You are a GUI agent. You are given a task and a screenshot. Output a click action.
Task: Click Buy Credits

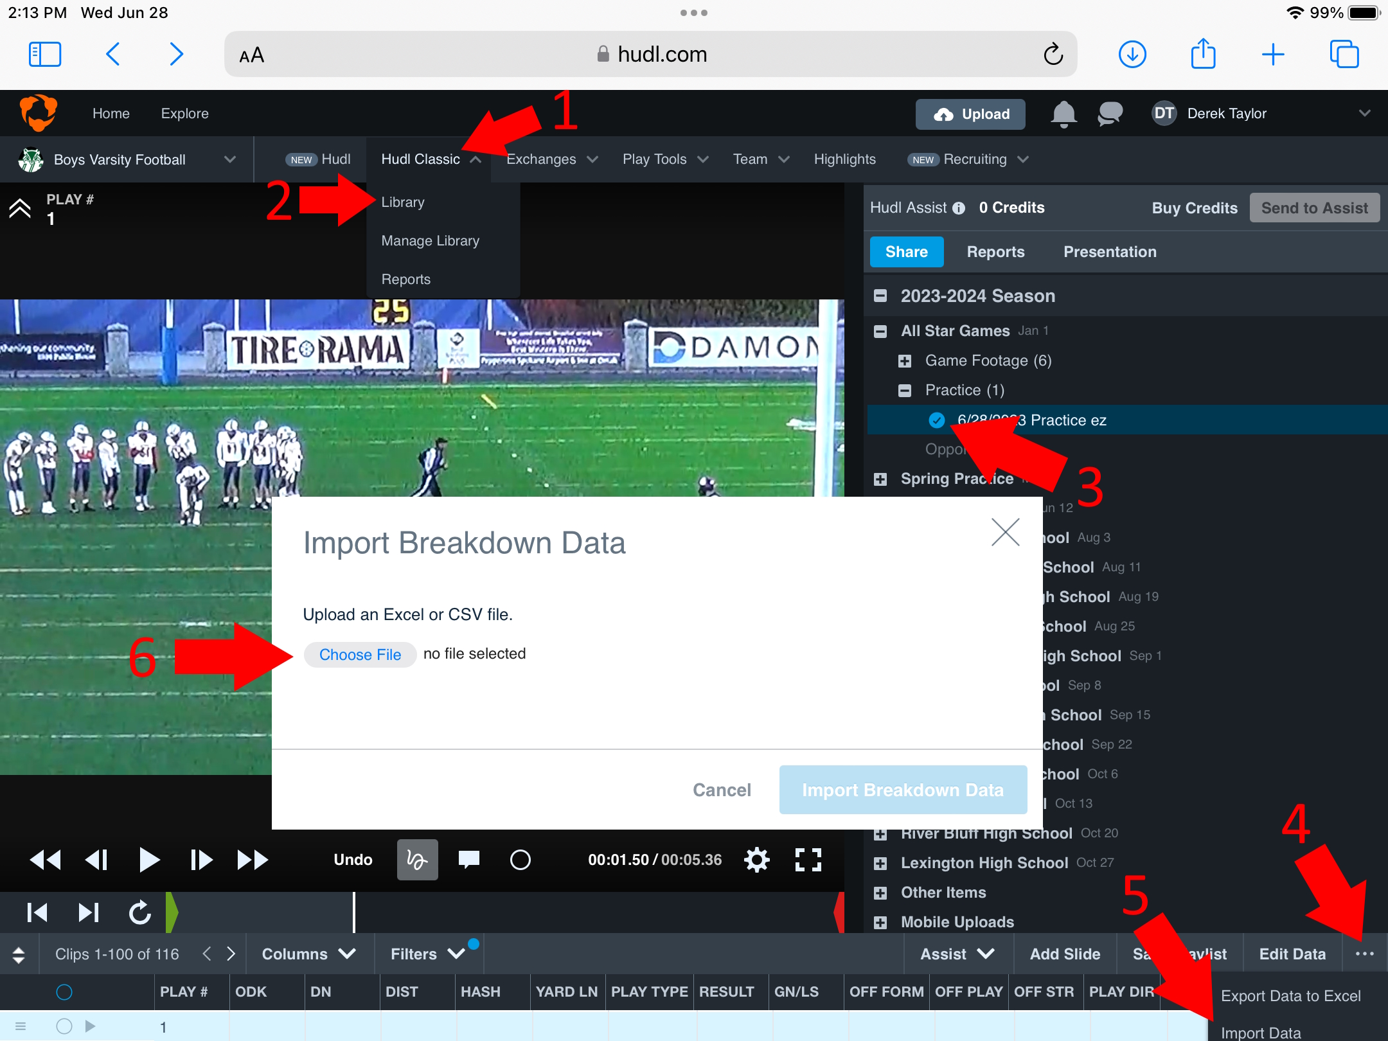[x=1195, y=208]
